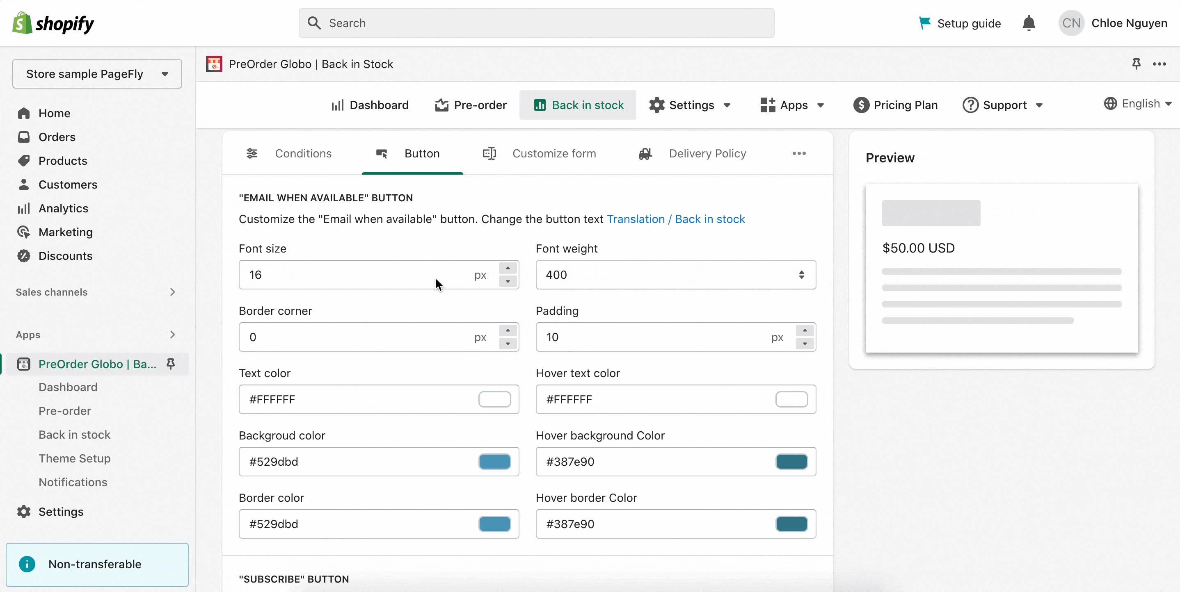Click the Home sidebar icon
The width and height of the screenshot is (1180, 592).
click(24, 113)
